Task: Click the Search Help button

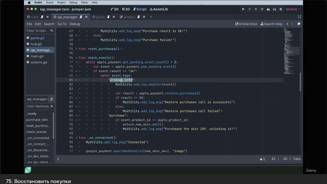Action: pos(271,24)
